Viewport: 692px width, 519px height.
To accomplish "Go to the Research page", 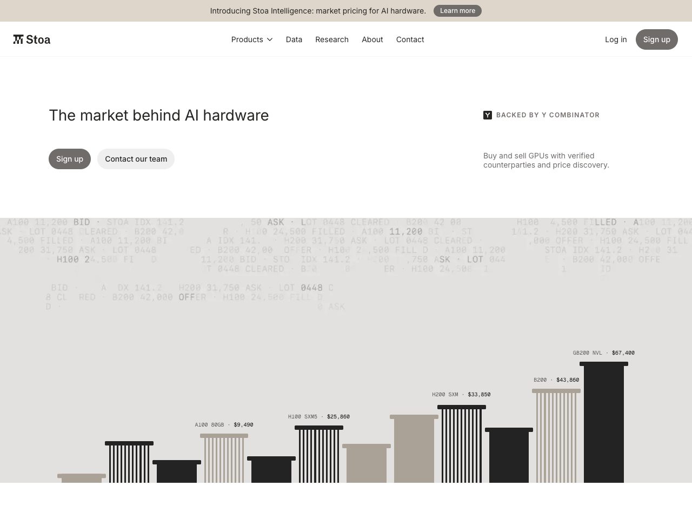I will [x=332, y=39].
